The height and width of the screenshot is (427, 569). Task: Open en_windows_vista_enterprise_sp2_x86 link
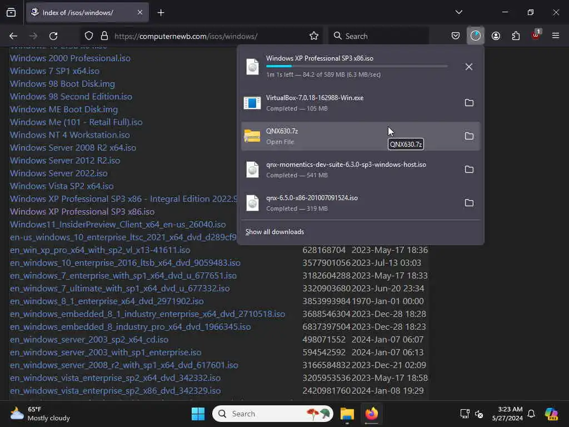(x=115, y=391)
